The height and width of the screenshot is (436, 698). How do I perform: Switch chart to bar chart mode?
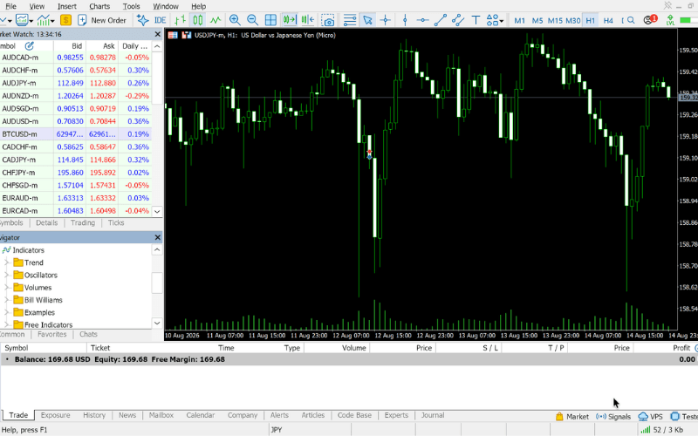[181, 20]
